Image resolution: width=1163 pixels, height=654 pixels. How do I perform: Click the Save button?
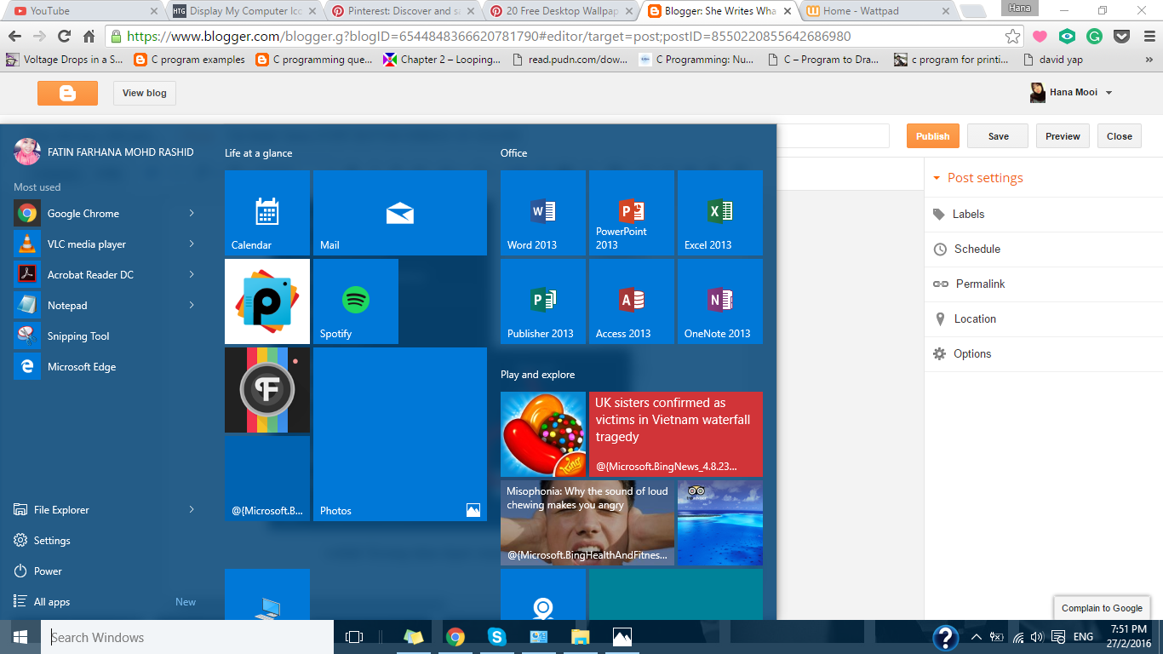[x=998, y=136]
